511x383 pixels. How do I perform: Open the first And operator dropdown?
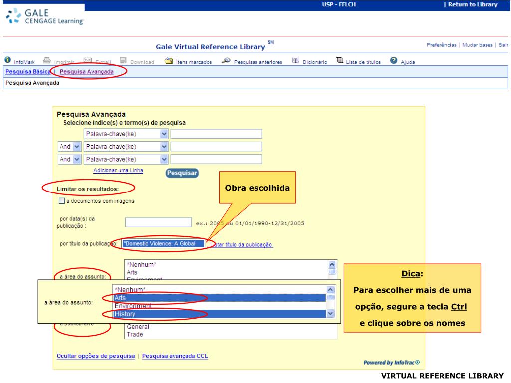click(69, 147)
